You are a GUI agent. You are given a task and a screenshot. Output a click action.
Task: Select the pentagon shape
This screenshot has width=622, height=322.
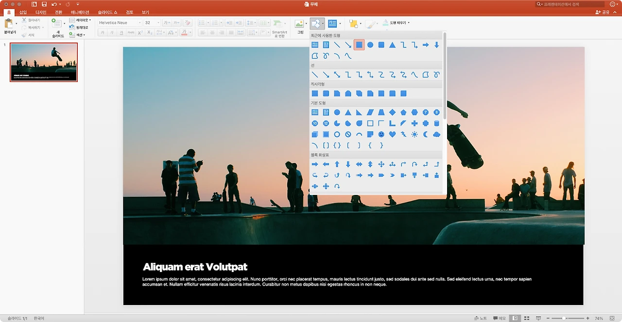coord(403,112)
